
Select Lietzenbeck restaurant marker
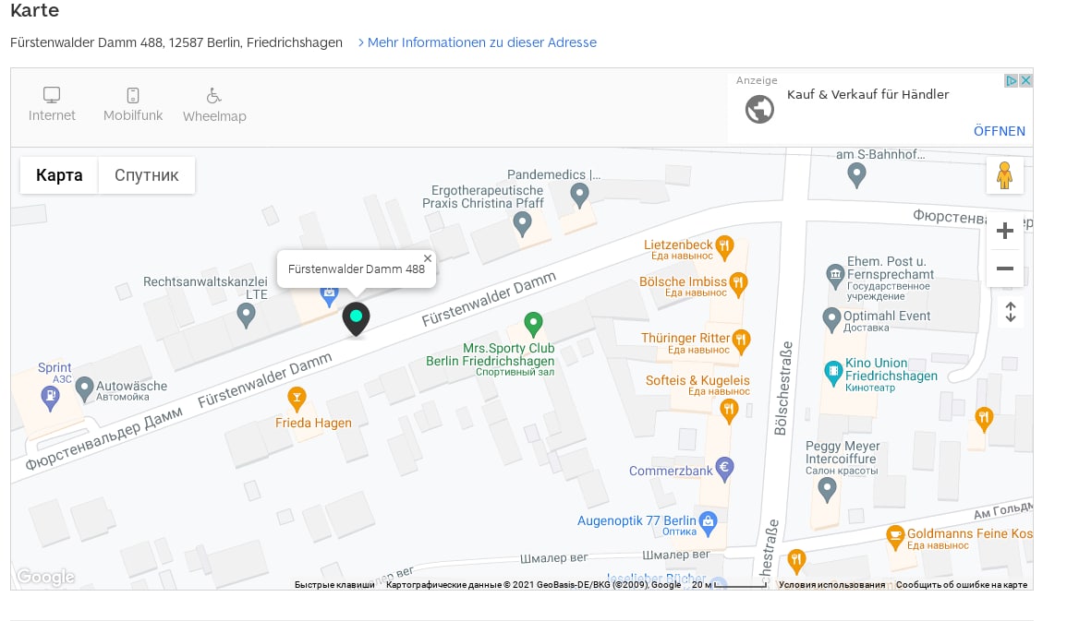click(x=724, y=248)
